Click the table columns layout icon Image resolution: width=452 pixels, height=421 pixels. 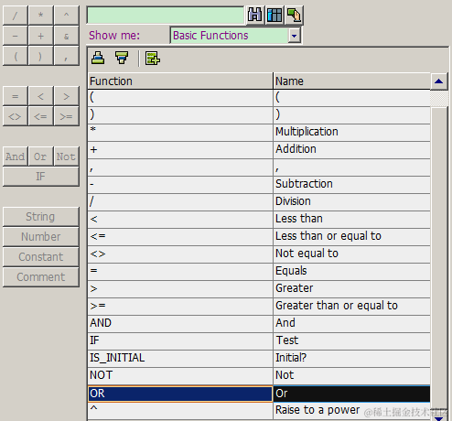pyautogui.click(x=274, y=15)
